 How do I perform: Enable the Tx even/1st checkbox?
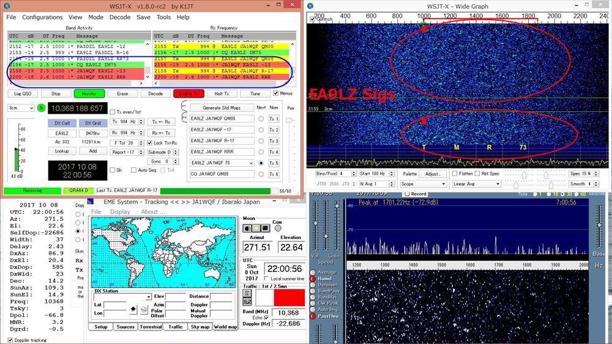coord(113,112)
